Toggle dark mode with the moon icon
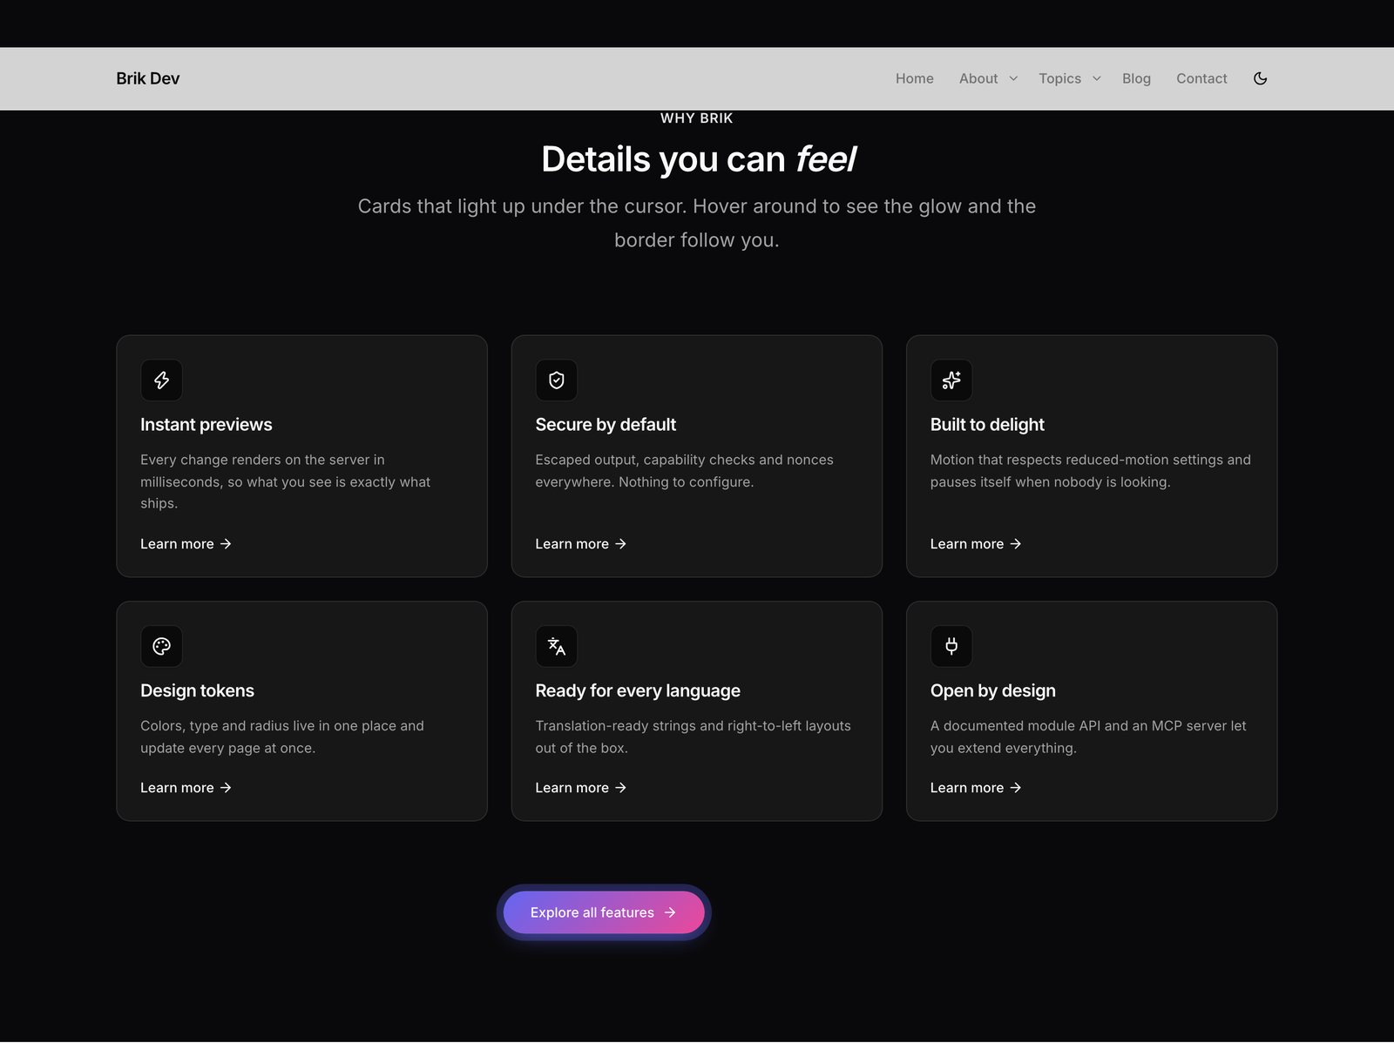1394x1043 pixels. tap(1260, 78)
